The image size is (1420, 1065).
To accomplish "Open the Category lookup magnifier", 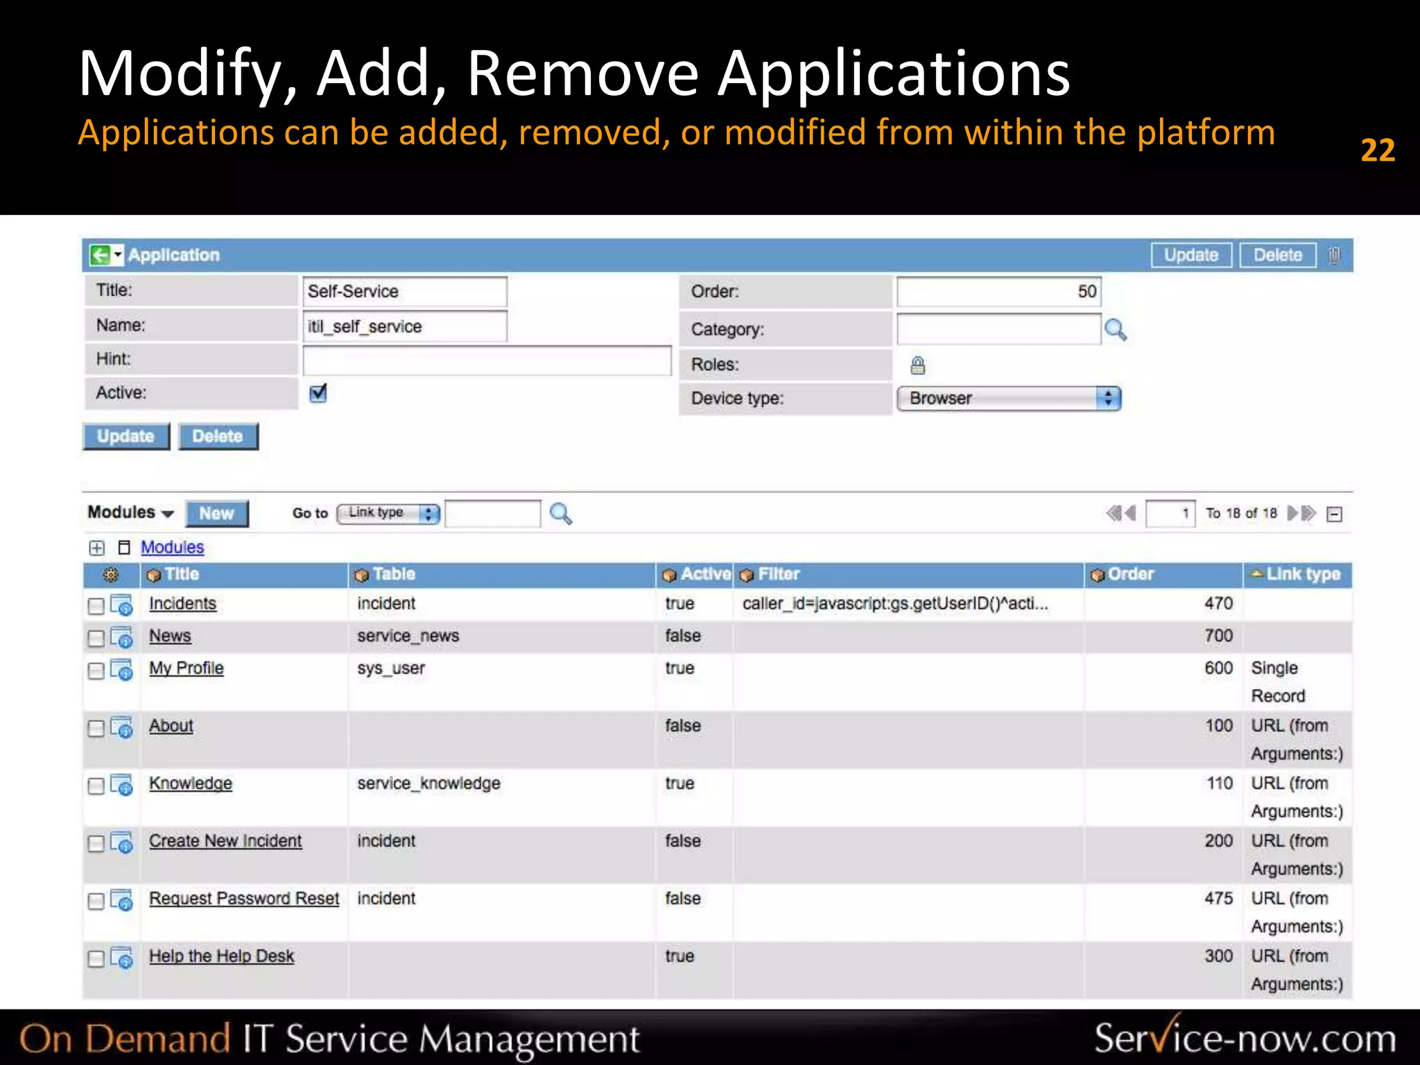I will click(x=1116, y=329).
